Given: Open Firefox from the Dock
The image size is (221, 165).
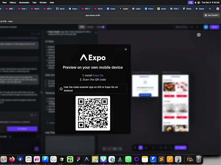Looking at the screenshot, I should pos(12,159).
